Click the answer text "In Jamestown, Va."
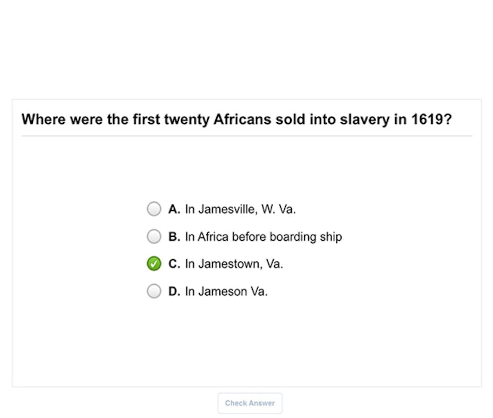This screenshot has height=418, width=493. 234,264
